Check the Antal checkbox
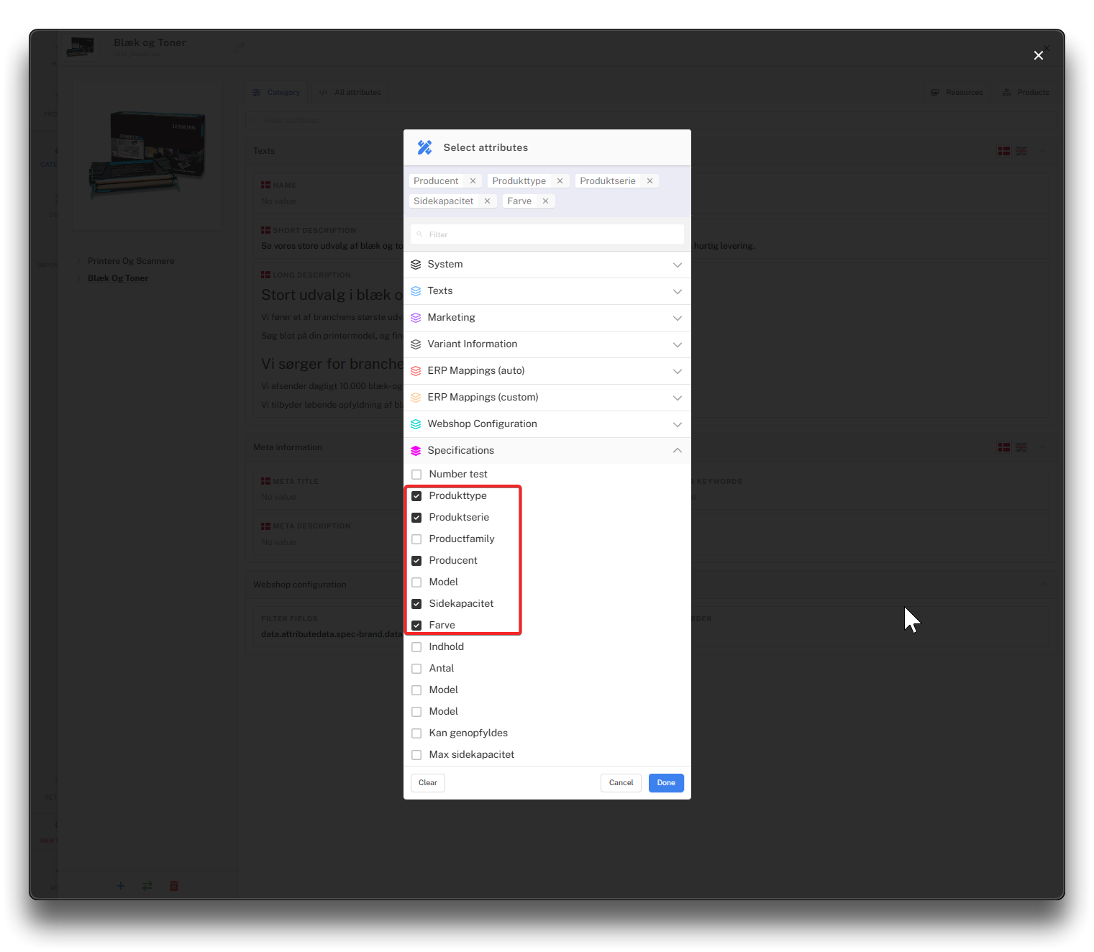 (x=416, y=669)
